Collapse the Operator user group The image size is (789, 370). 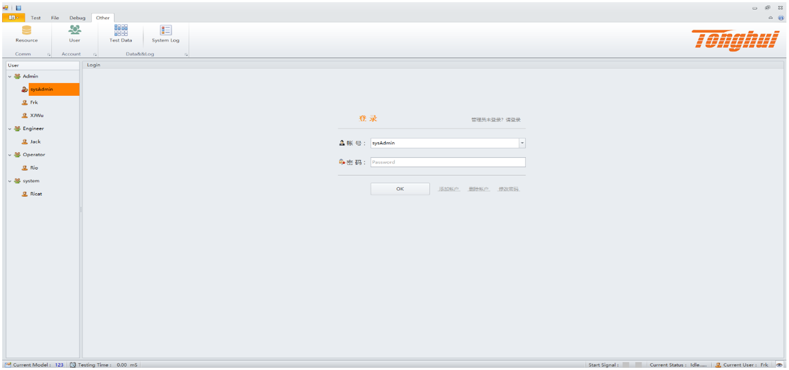pyautogui.click(x=10, y=155)
